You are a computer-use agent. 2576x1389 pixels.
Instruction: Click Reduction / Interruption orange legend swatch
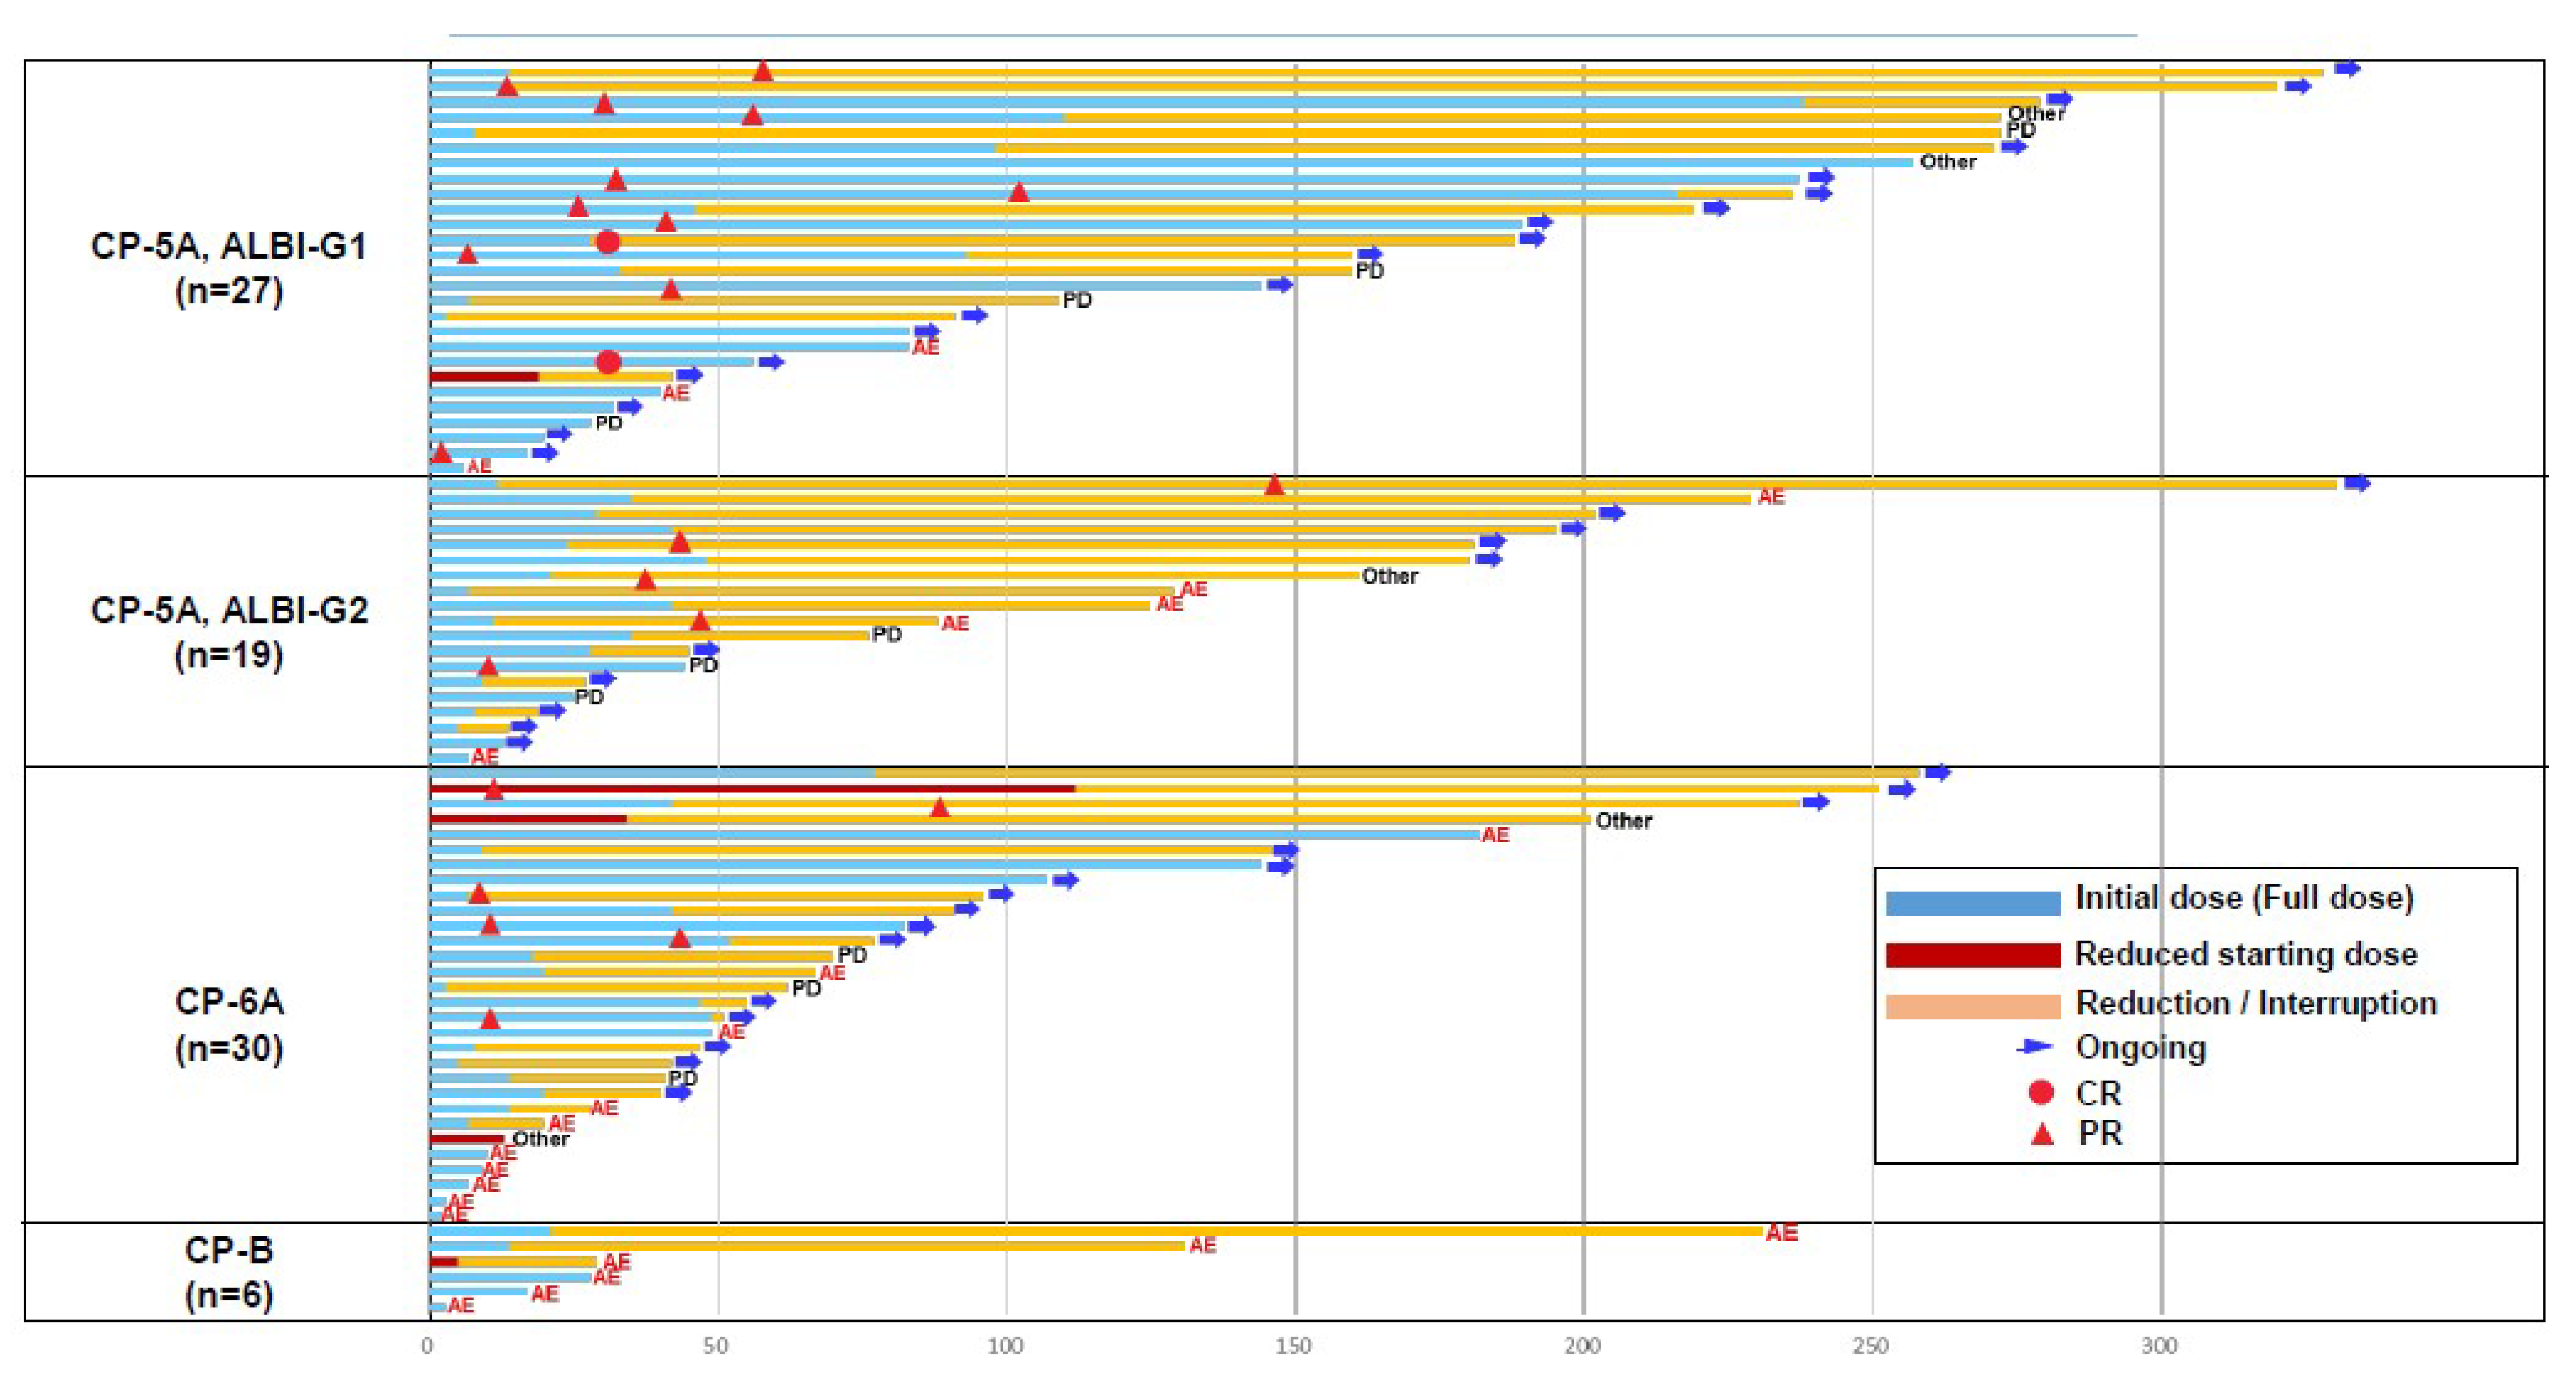pyautogui.click(x=1972, y=1006)
